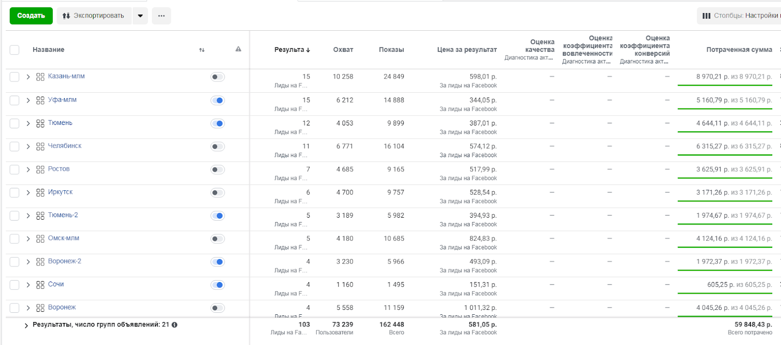Sort by the Результаты column header
Viewport: 781px width, 345px height.
click(291, 50)
